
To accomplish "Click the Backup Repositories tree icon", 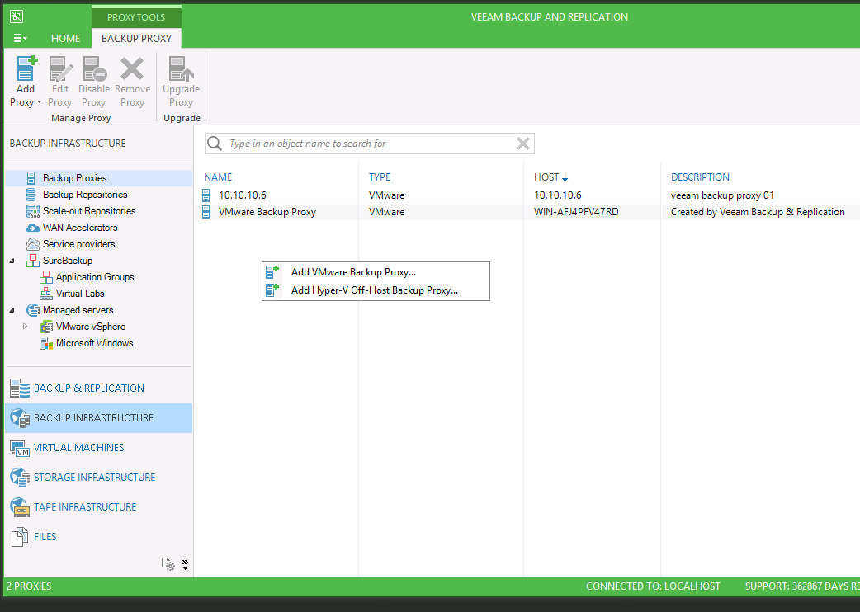I will [x=31, y=195].
